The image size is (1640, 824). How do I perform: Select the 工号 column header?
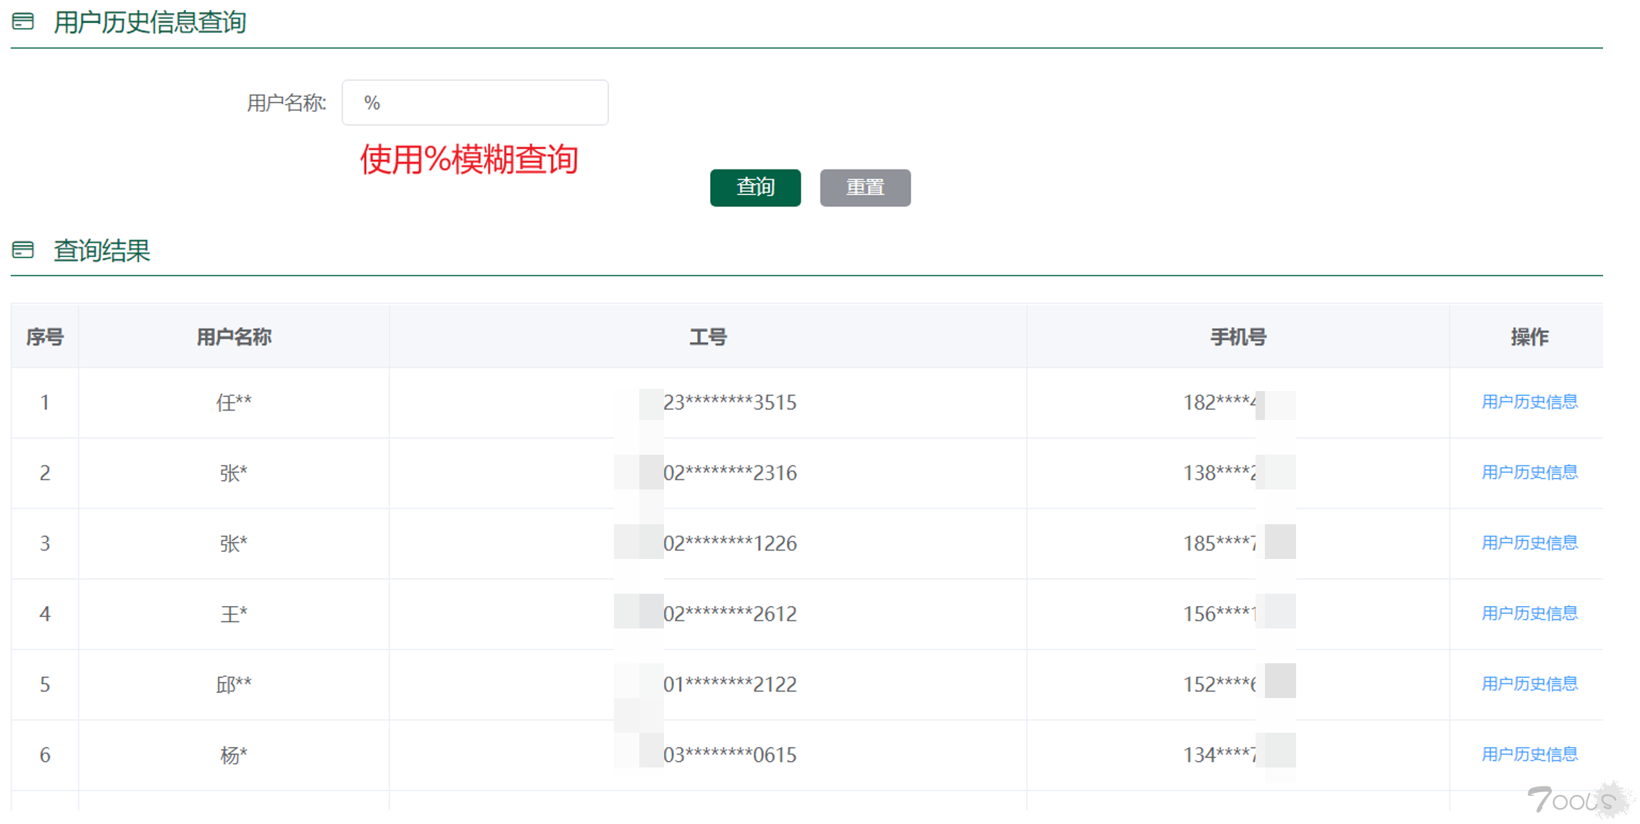coord(707,336)
